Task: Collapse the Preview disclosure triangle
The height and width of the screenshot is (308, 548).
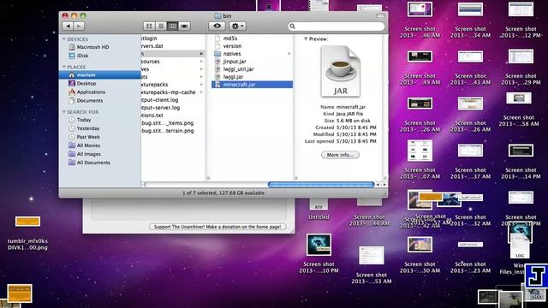Action: click(306, 38)
